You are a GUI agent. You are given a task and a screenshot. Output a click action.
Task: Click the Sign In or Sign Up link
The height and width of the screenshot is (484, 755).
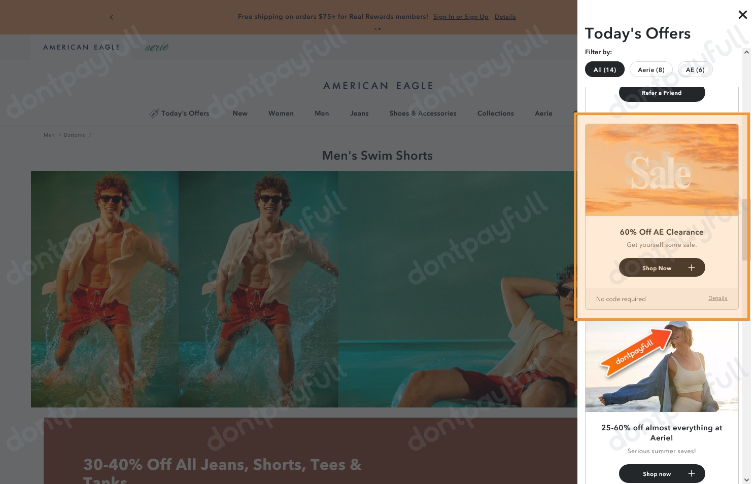pos(460,17)
